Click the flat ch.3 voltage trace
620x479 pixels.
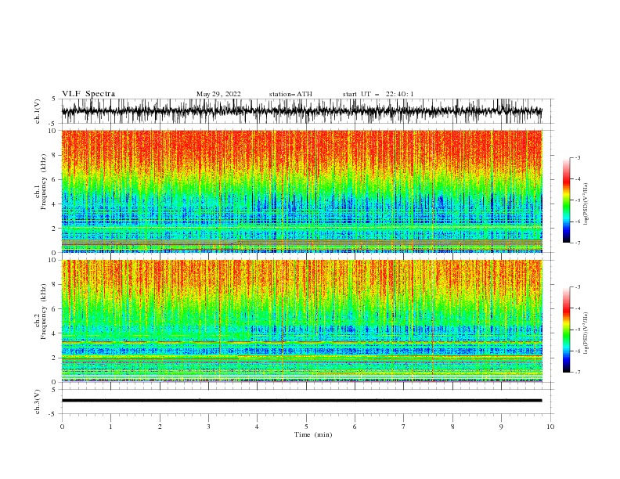(x=301, y=401)
